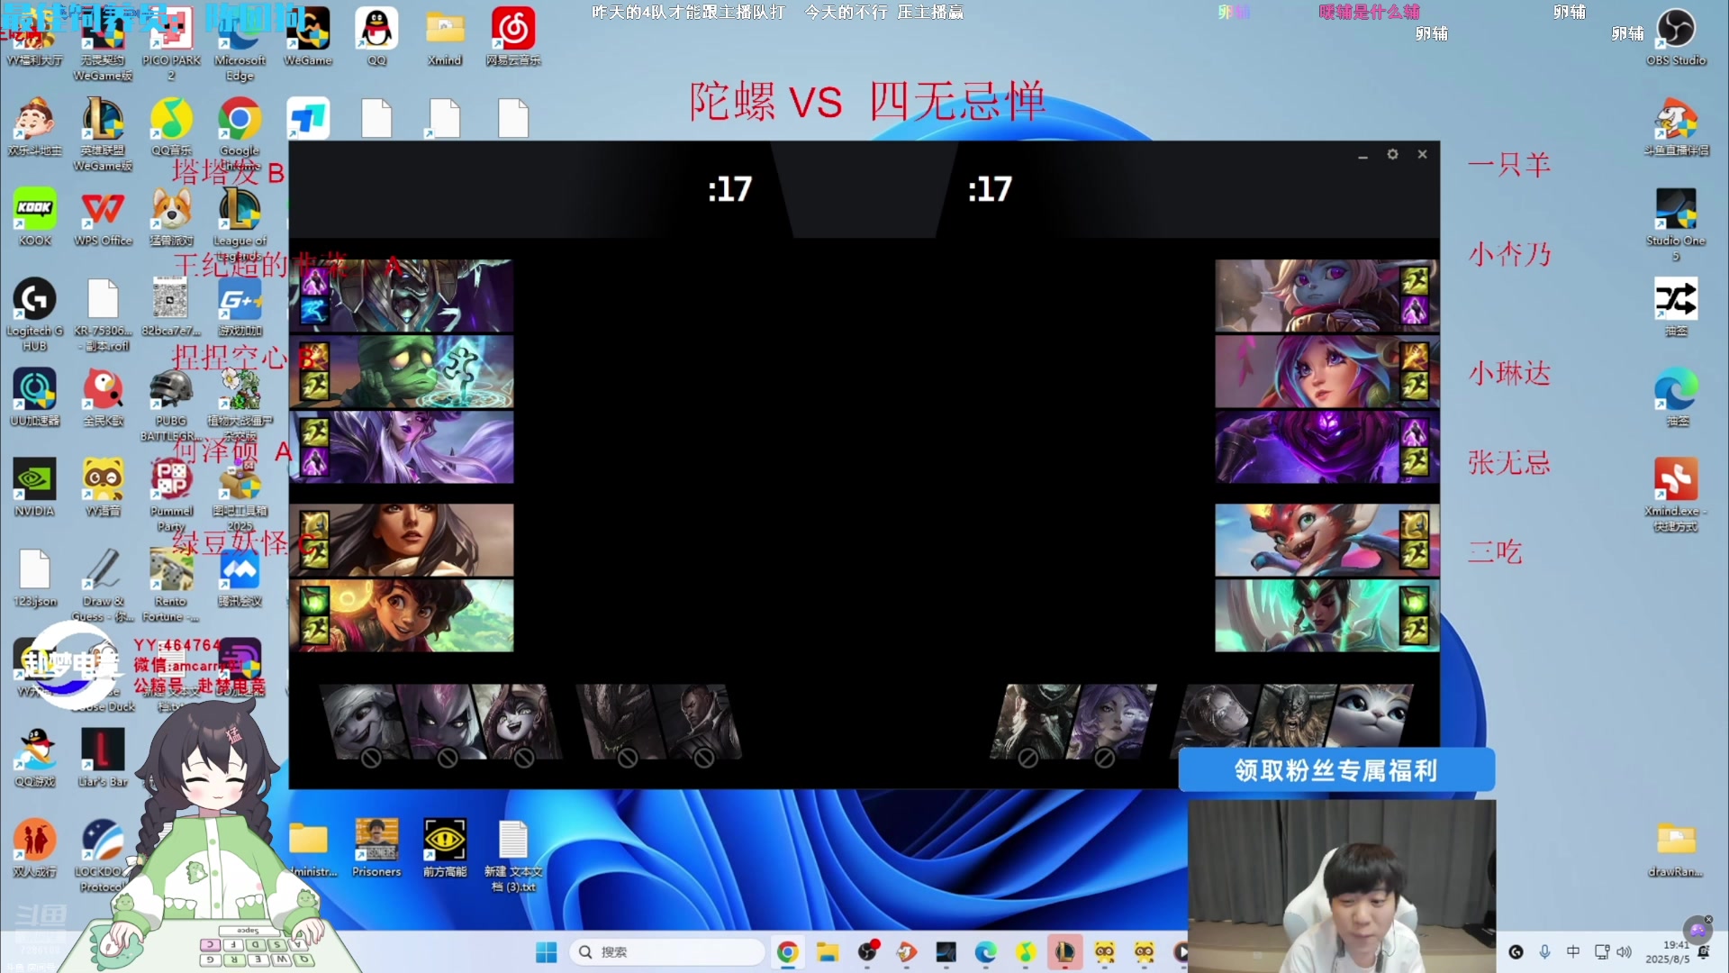Open NVIDIA desktop shortcut
1729x973 pixels.
tap(34, 487)
